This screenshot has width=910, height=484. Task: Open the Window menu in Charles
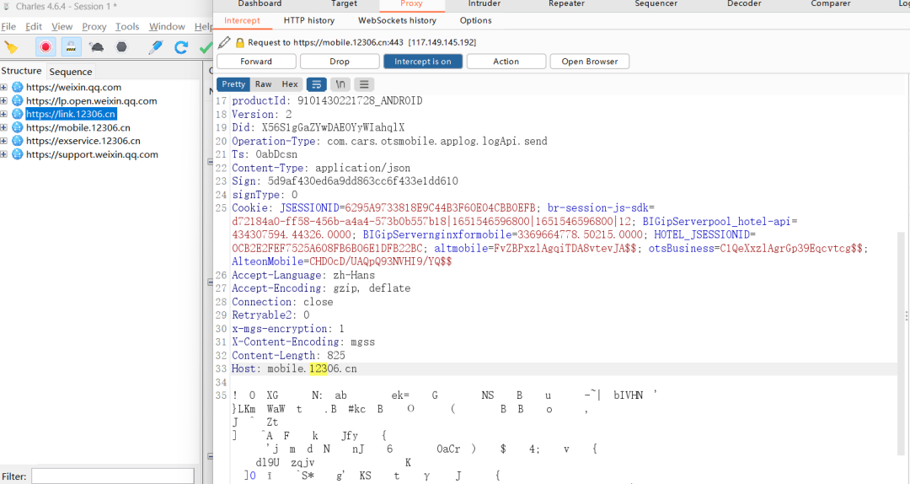pyautogui.click(x=167, y=27)
